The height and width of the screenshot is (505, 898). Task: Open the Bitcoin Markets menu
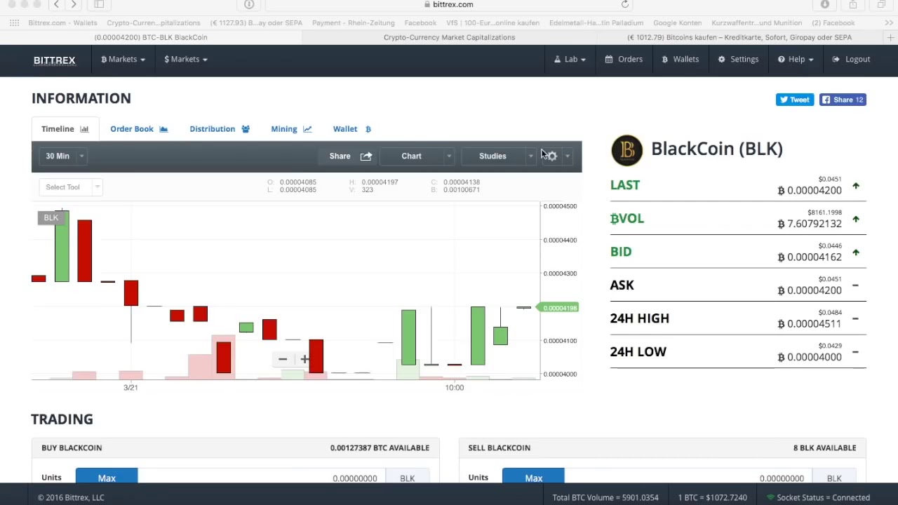[x=123, y=60]
